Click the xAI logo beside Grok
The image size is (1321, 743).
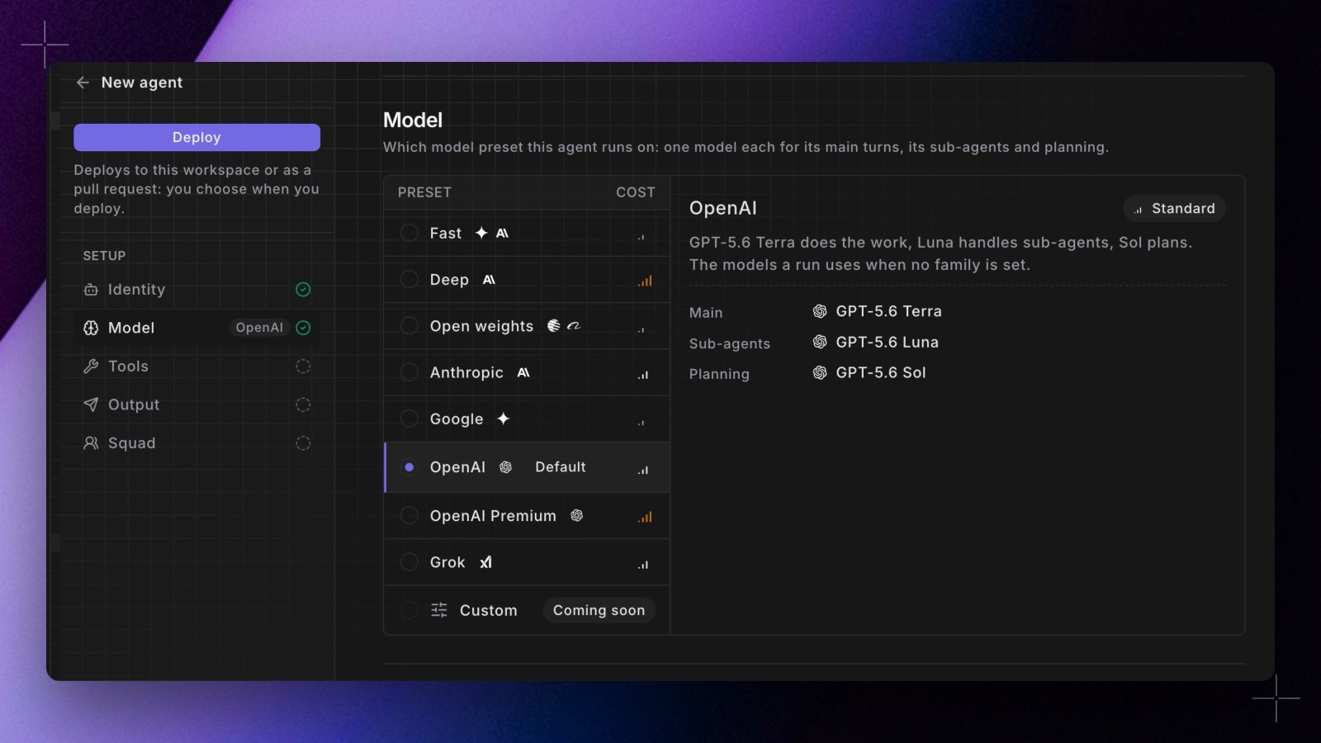(486, 562)
